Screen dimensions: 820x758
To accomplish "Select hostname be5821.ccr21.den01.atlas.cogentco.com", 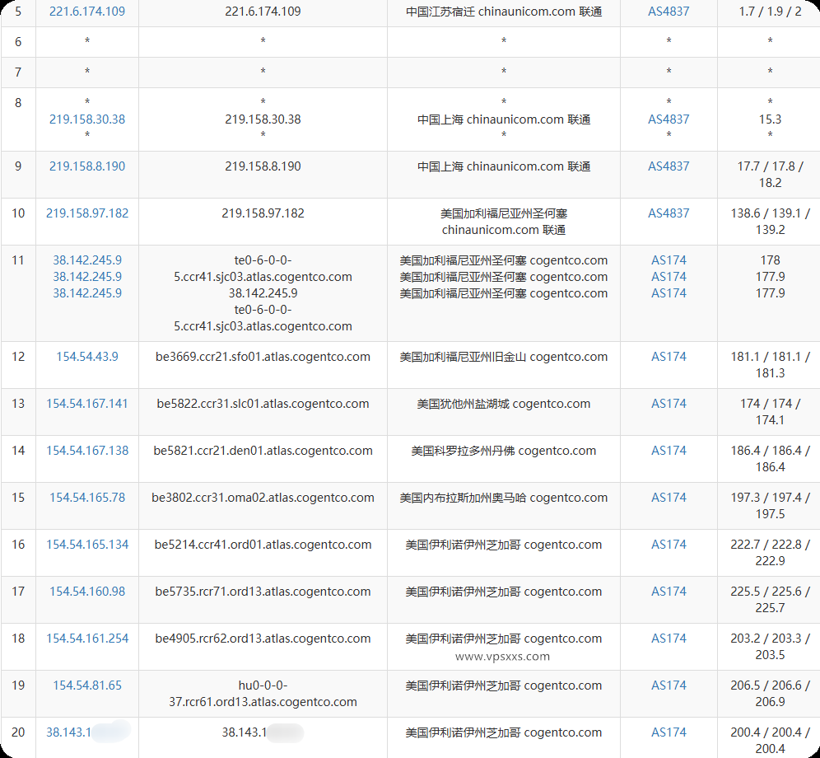I will coord(263,451).
